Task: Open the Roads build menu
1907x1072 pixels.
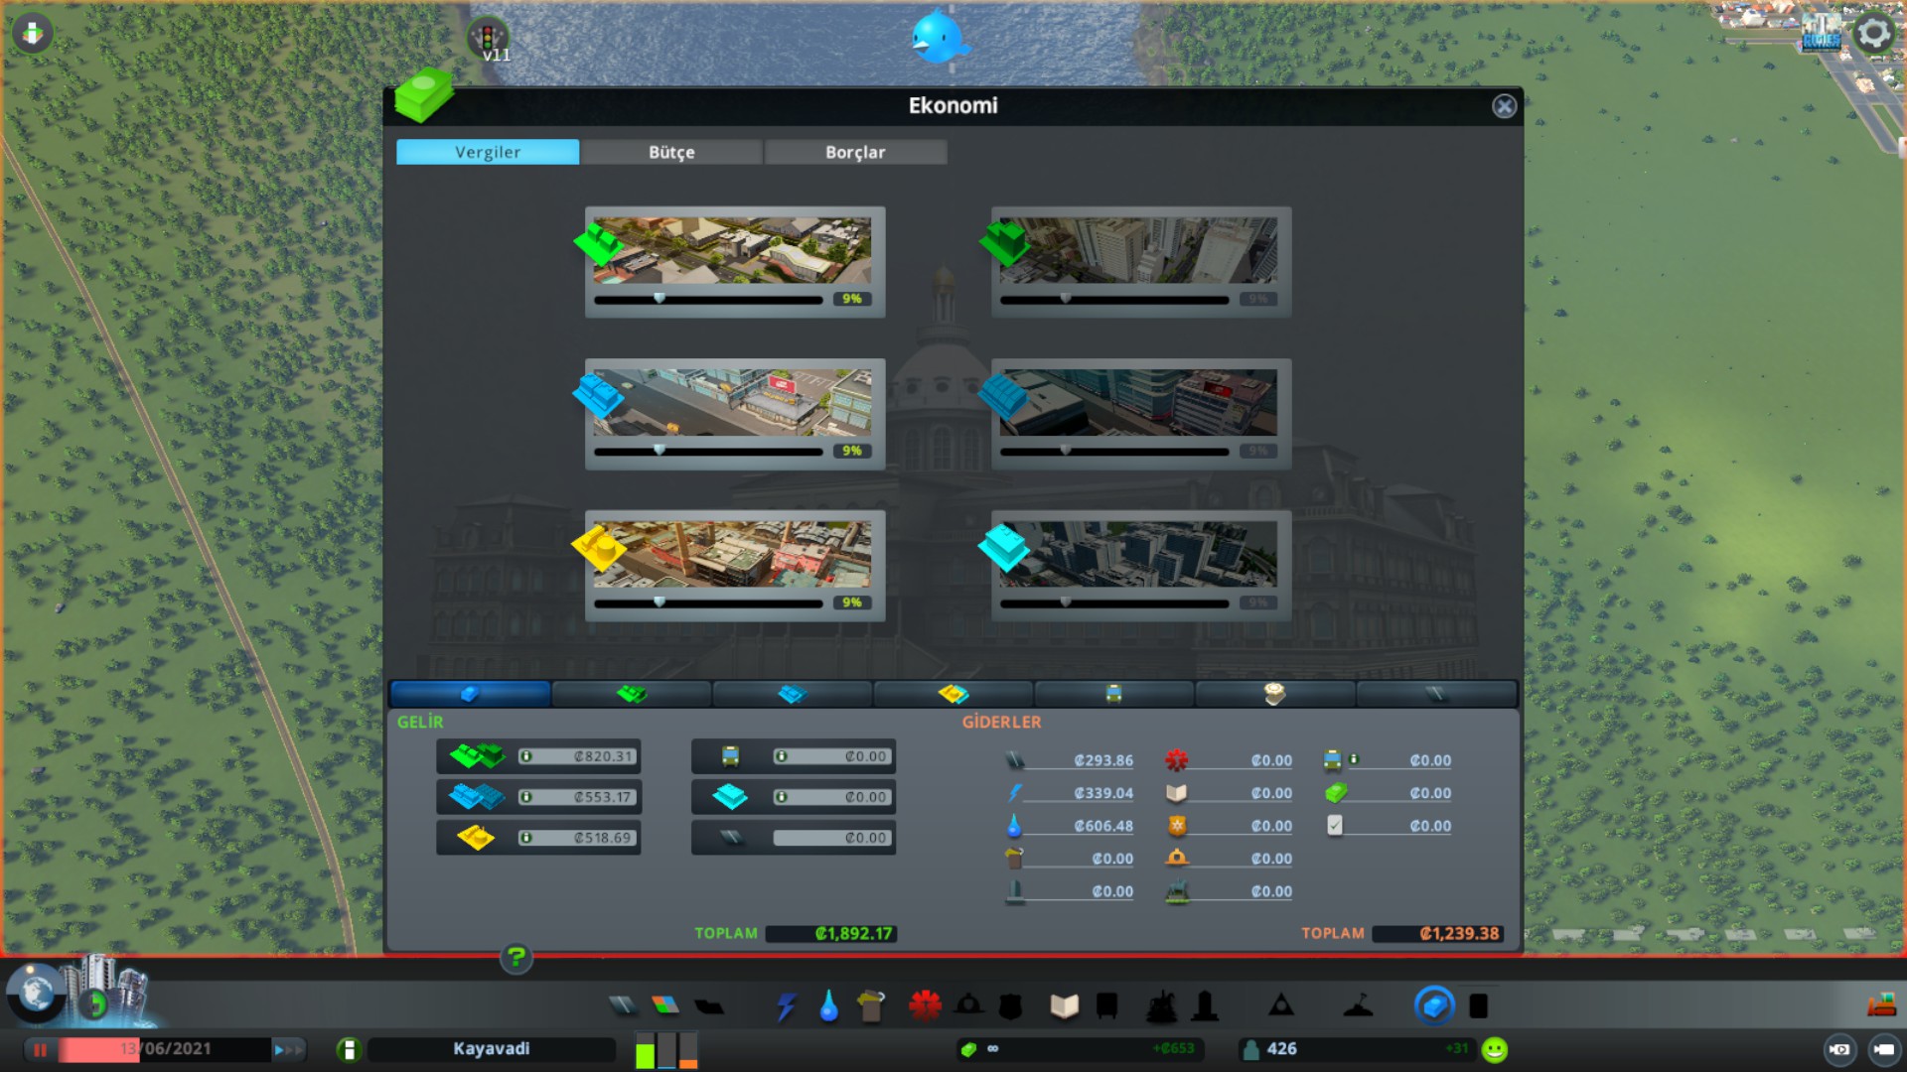Action: coord(623,1006)
